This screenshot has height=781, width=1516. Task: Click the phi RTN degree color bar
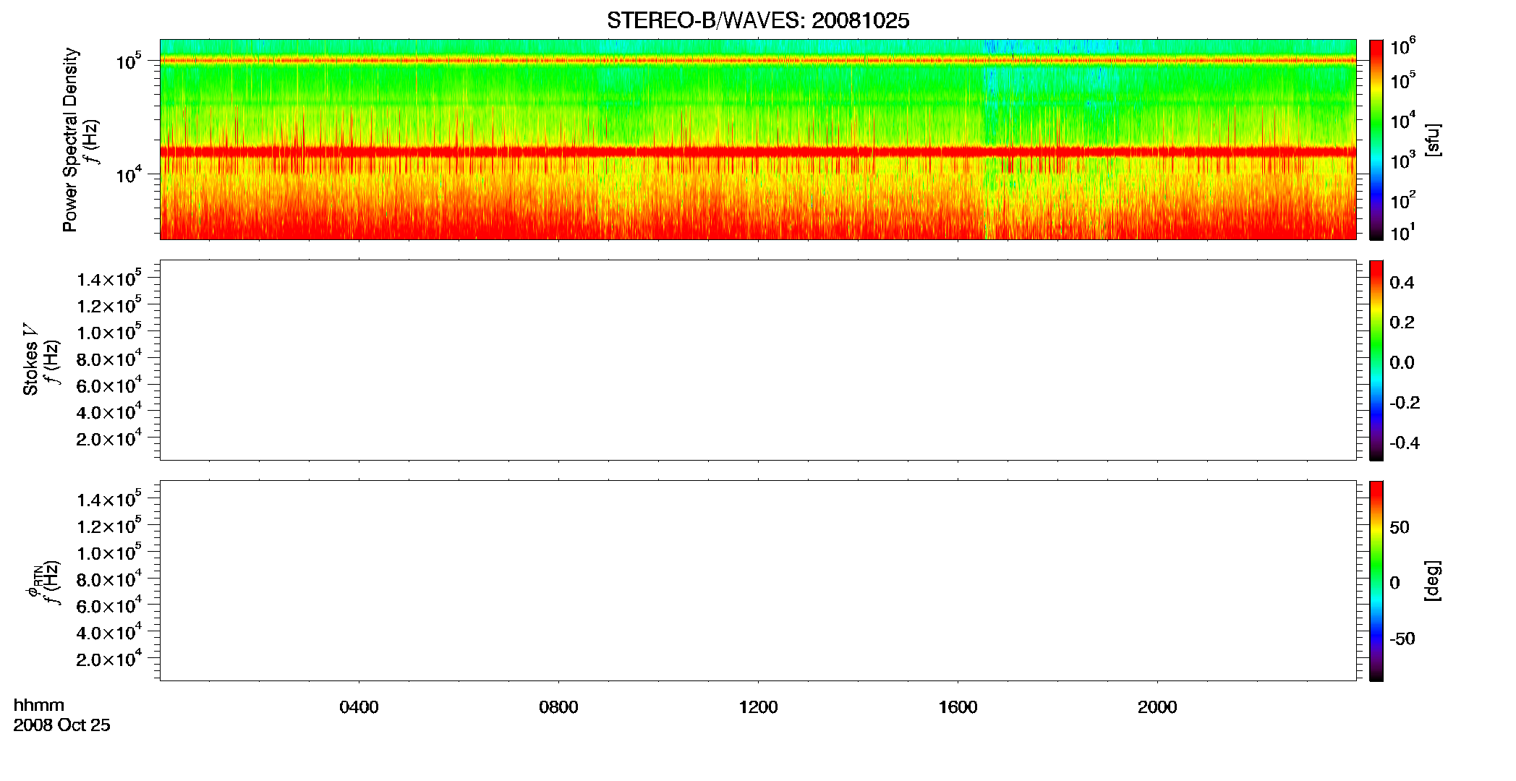(x=1376, y=581)
